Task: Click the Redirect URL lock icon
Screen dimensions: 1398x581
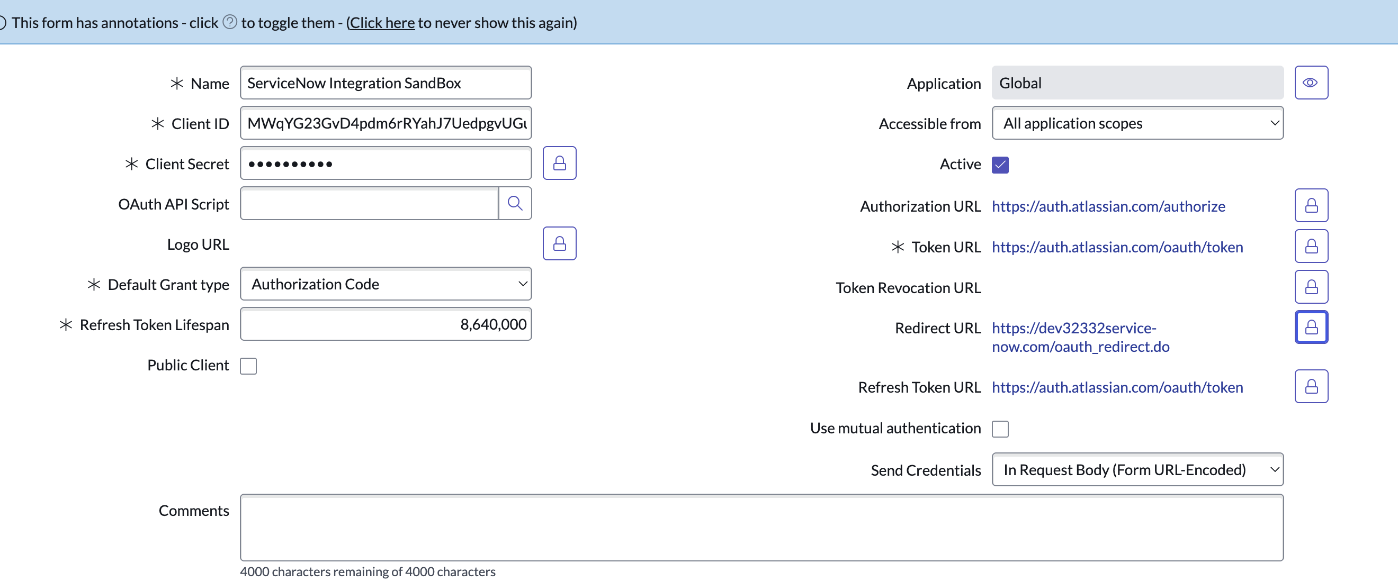Action: pos(1311,327)
